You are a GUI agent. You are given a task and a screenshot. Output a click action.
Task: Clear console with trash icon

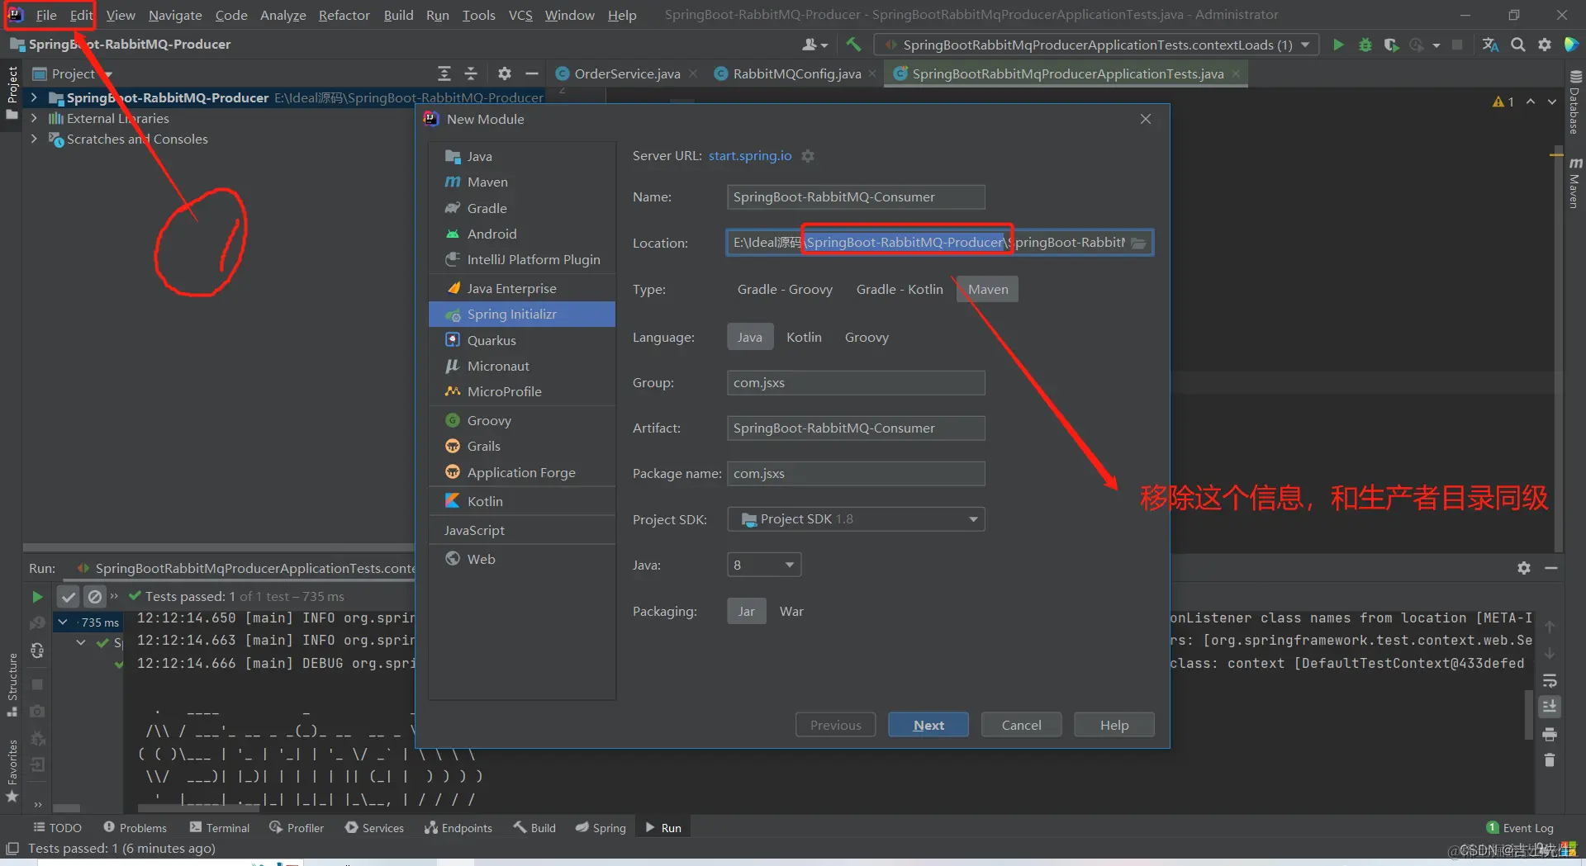pos(1550,760)
